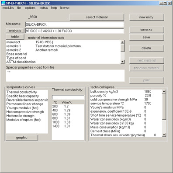The width and height of the screenshot is (173, 173).
Task: Click up arrow in technical figures list
Action: tap(164, 92)
